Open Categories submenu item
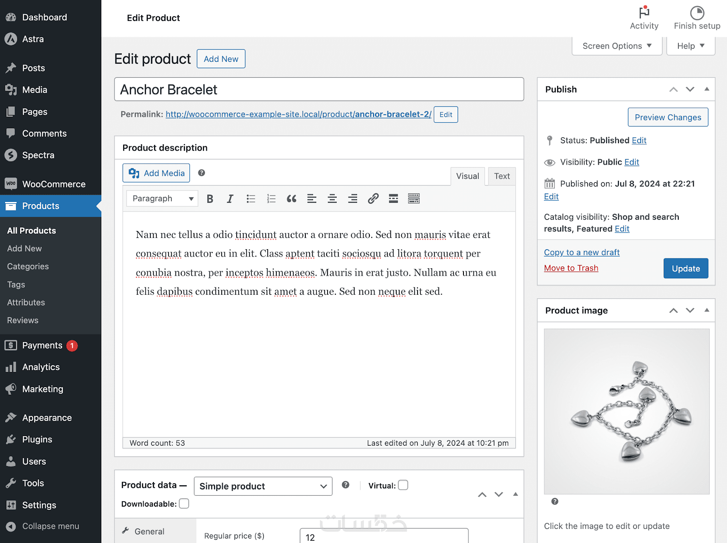727x543 pixels. (x=28, y=266)
